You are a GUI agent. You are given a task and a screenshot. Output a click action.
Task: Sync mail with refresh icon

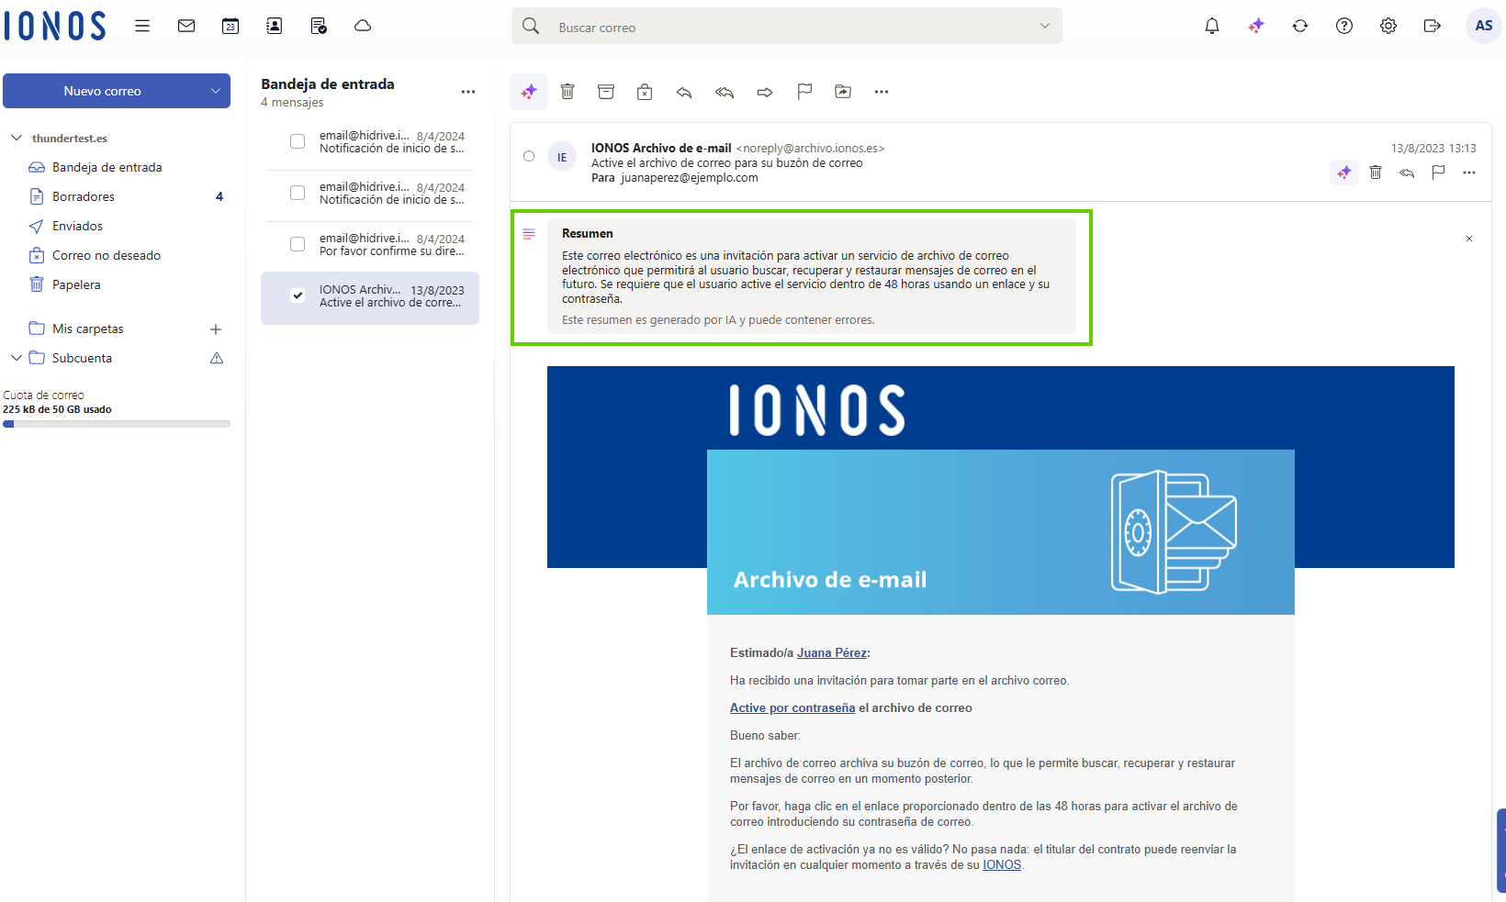(1300, 27)
